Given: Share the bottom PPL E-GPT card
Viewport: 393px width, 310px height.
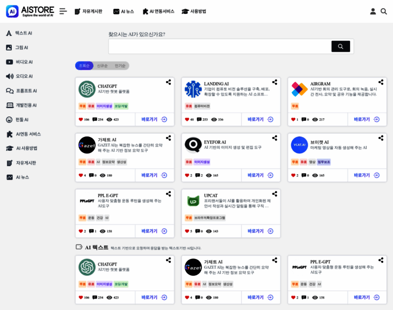Looking at the screenshot, I should click(381, 260).
